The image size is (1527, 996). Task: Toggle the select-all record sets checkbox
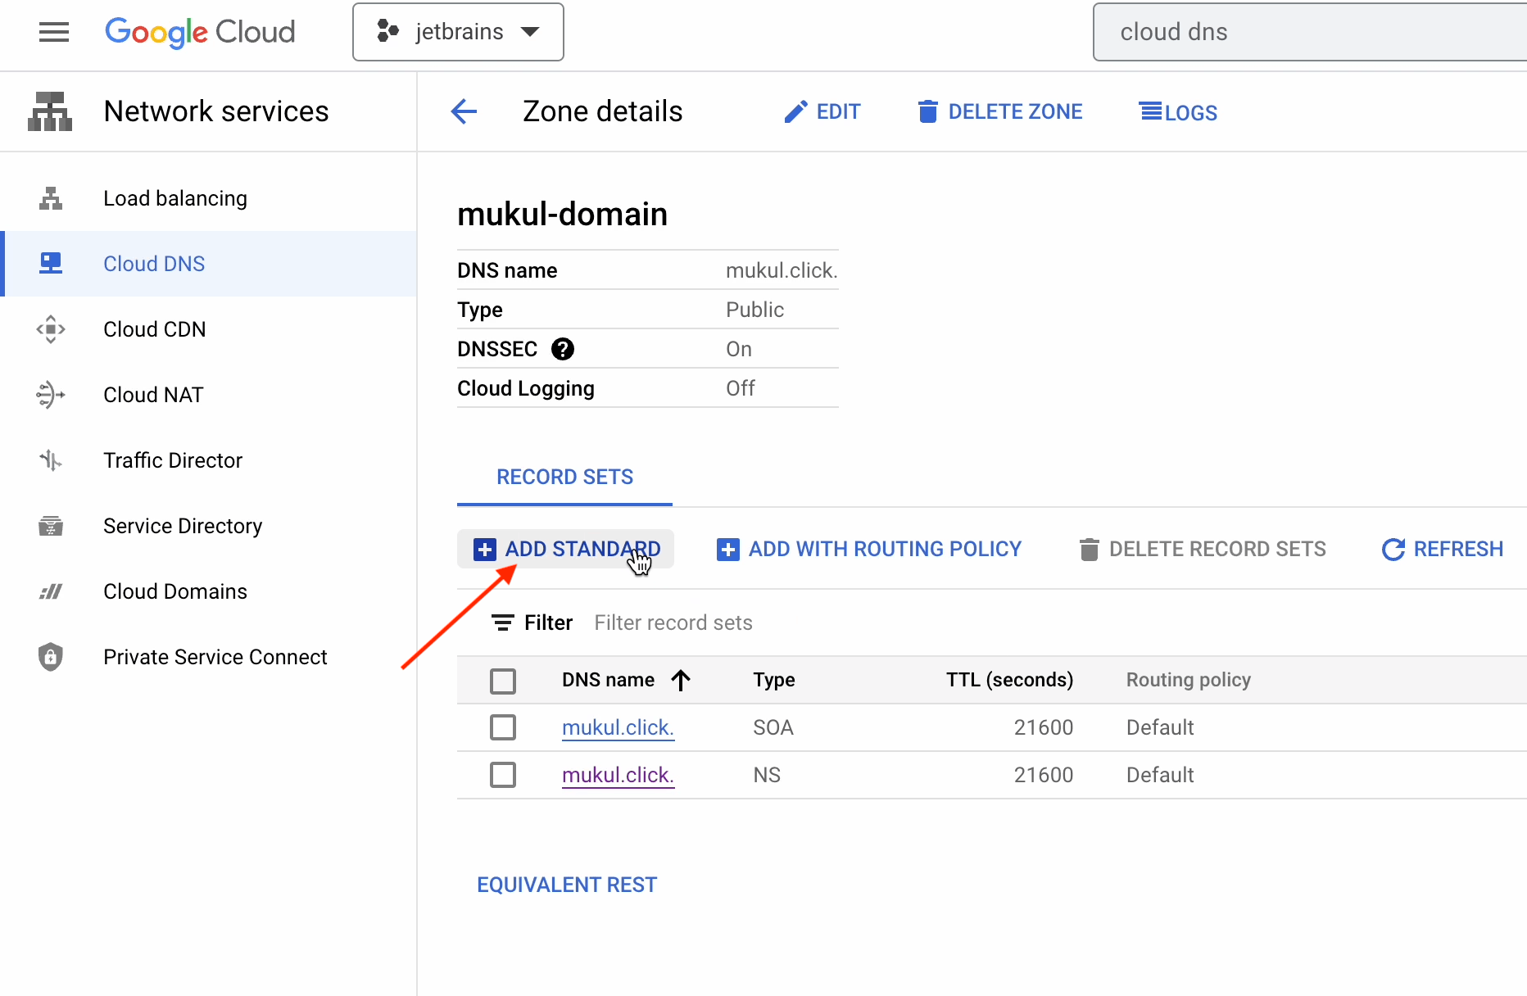503,681
